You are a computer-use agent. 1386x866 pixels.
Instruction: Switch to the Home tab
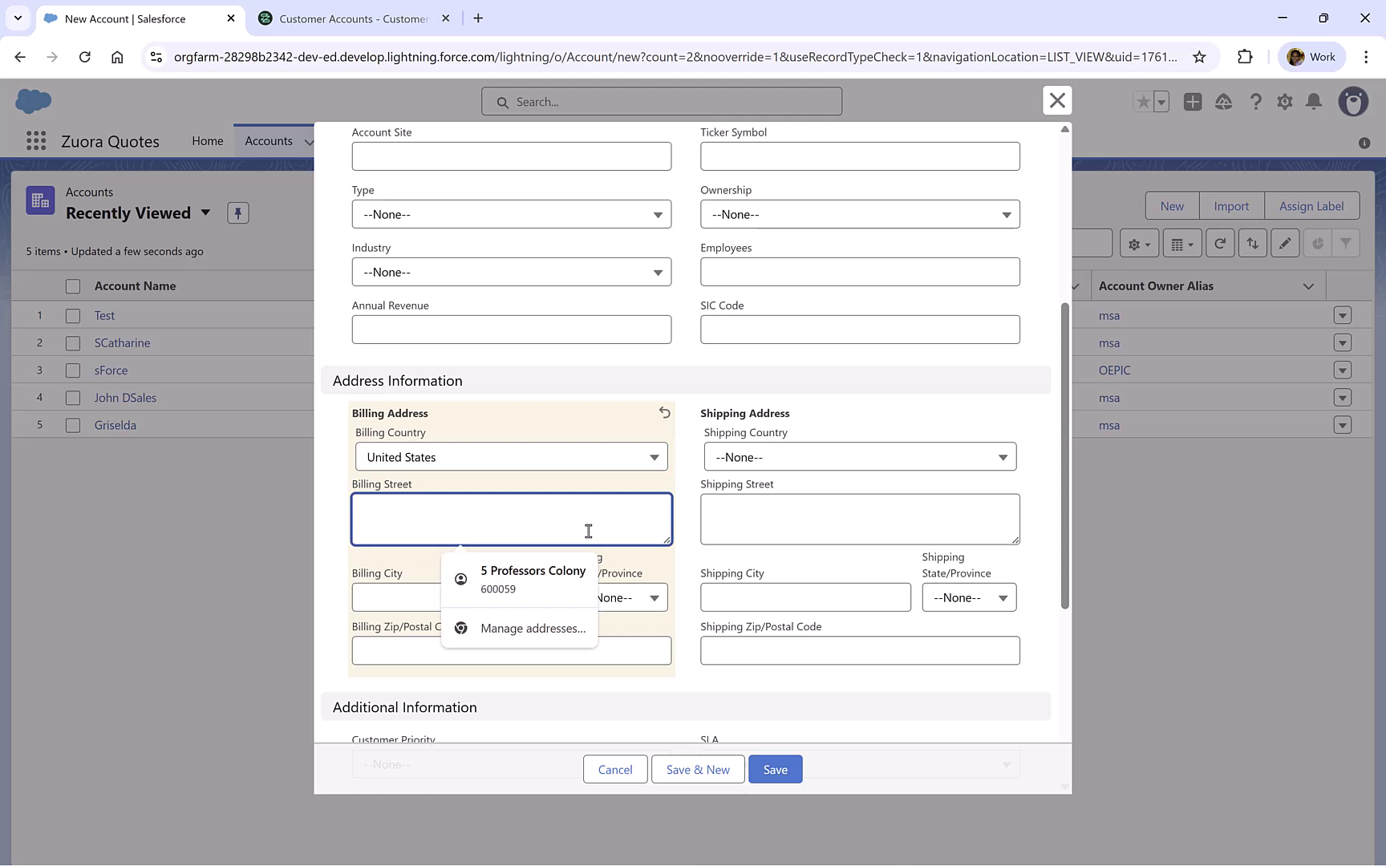(x=208, y=140)
